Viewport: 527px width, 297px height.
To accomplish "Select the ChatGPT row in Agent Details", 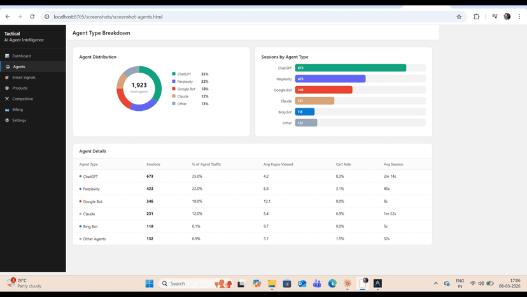I will [x=253, y=176].
